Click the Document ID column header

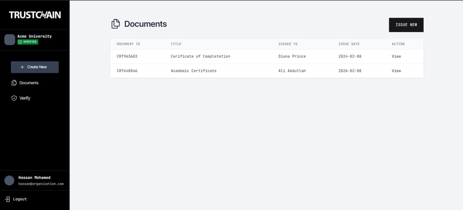128,44
